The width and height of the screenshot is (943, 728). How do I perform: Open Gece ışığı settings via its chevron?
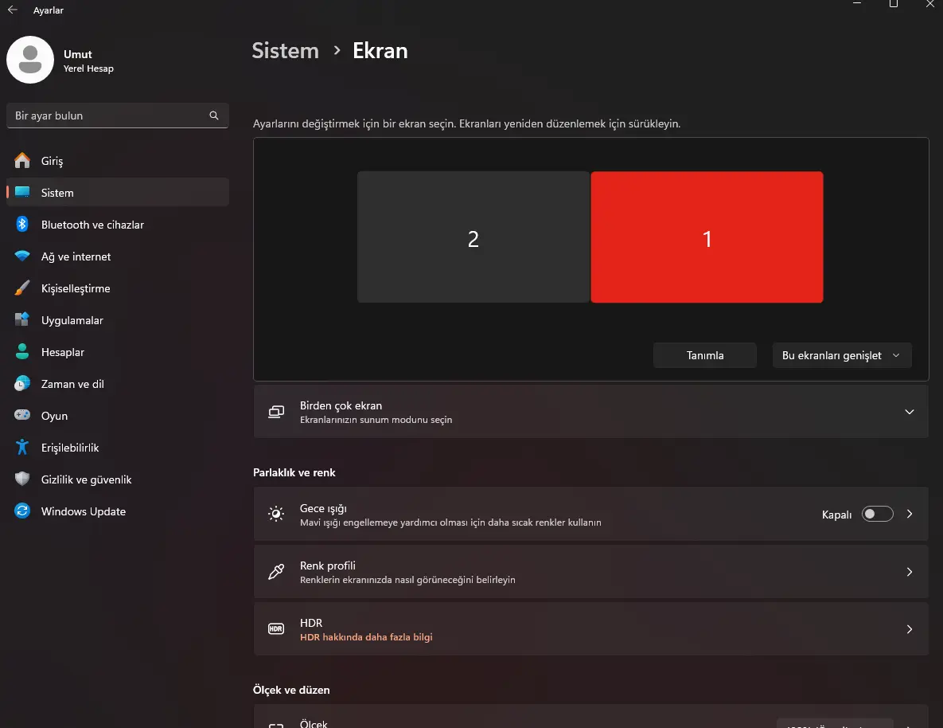tap(910, 514)
